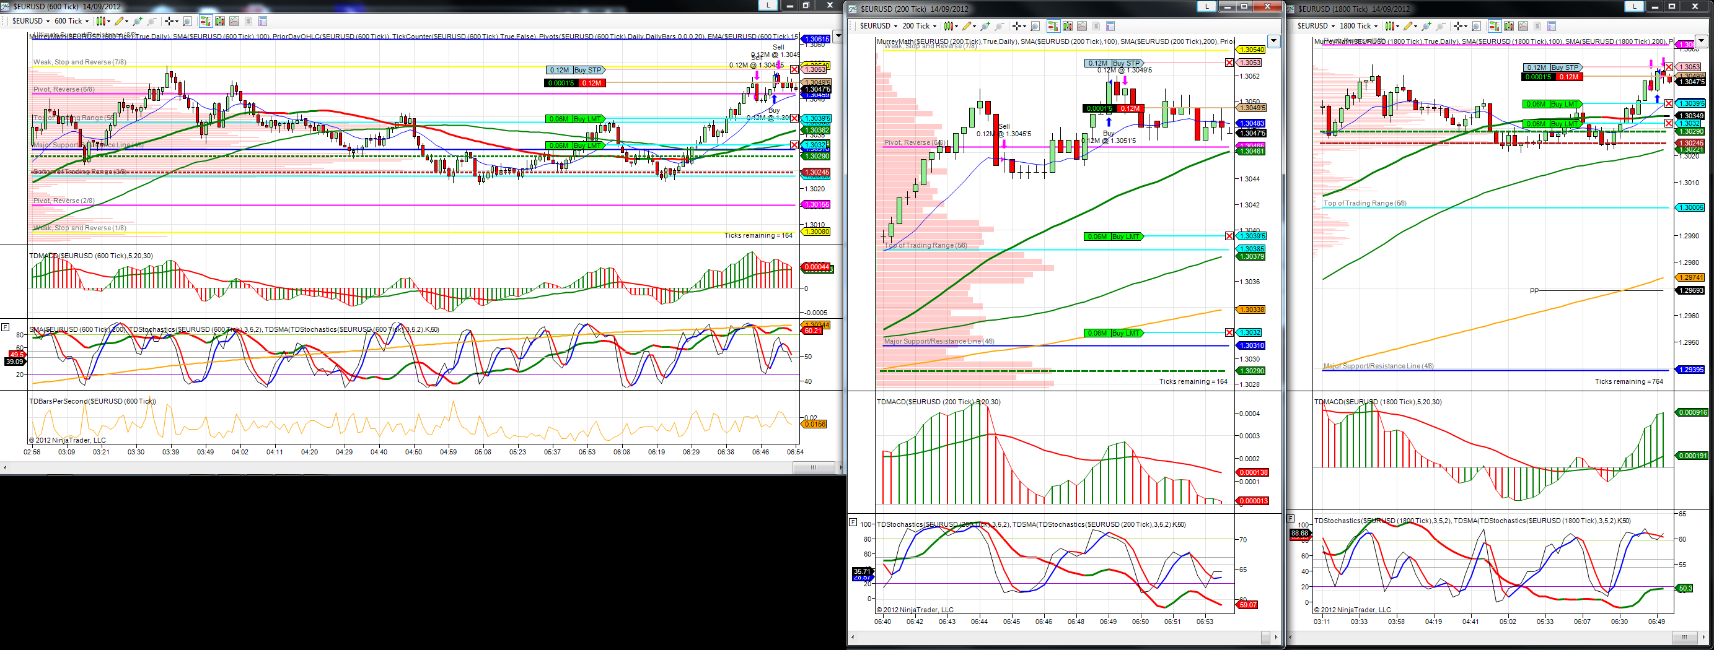
Task: Zoom out on the 1800 Tick chart
Action: 1441,26
